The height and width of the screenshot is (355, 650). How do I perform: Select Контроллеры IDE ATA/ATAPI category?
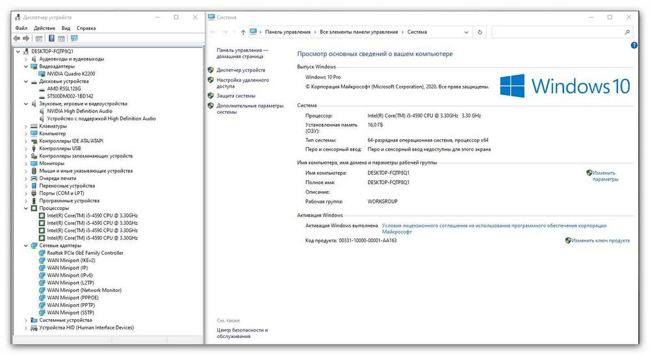point(71,141)
